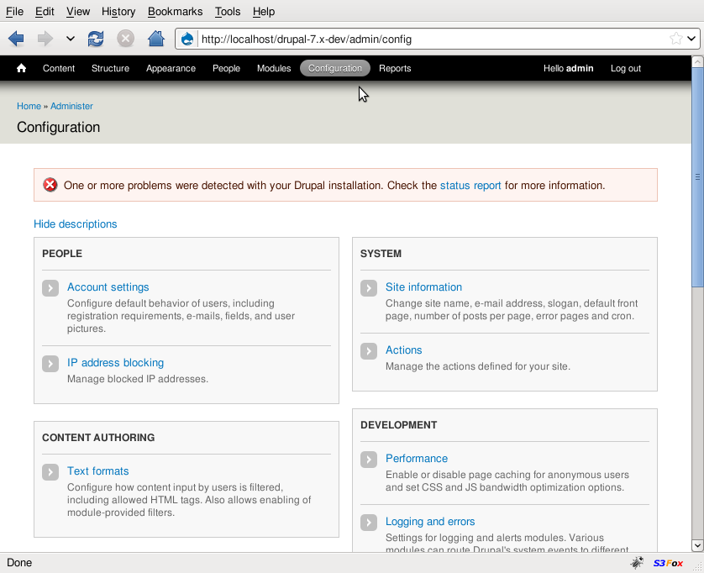Open IP address blocking settings

(115, 363)
